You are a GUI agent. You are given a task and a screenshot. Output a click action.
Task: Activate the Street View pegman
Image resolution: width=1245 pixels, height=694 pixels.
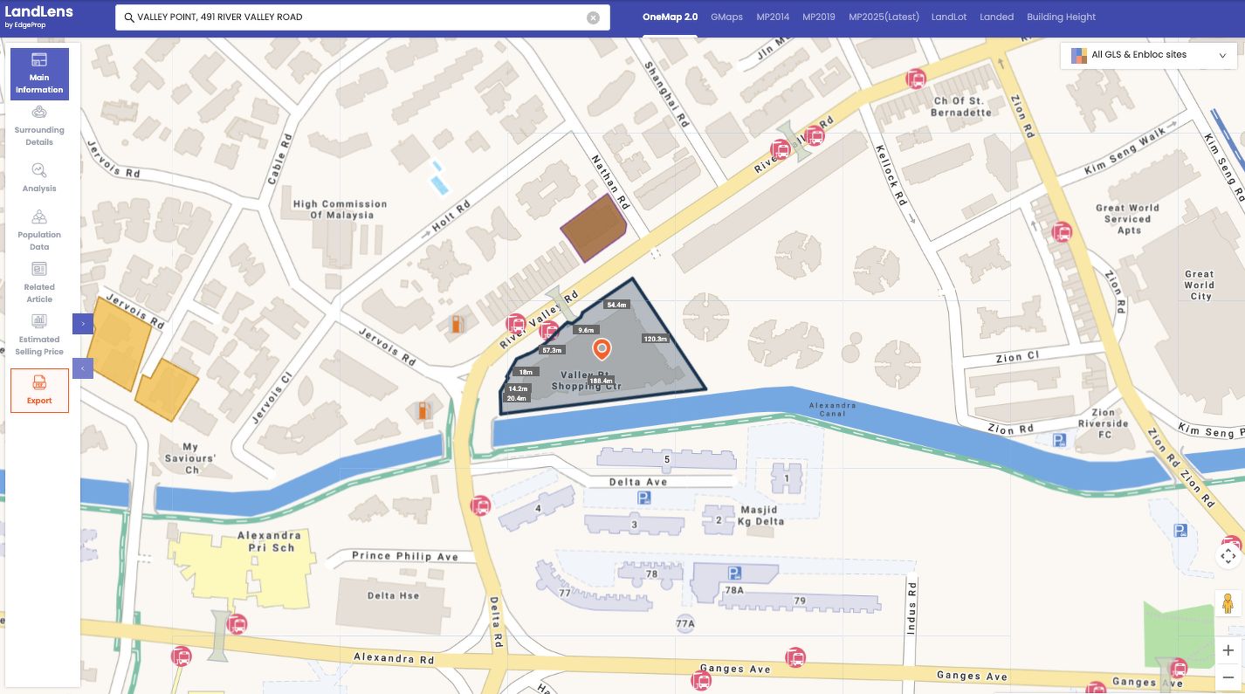click(1228, 604)
